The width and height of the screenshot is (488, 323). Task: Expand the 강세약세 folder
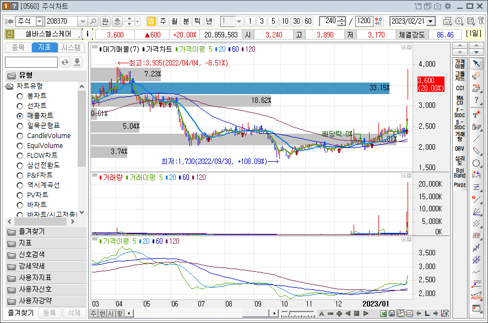click(46, 266)
